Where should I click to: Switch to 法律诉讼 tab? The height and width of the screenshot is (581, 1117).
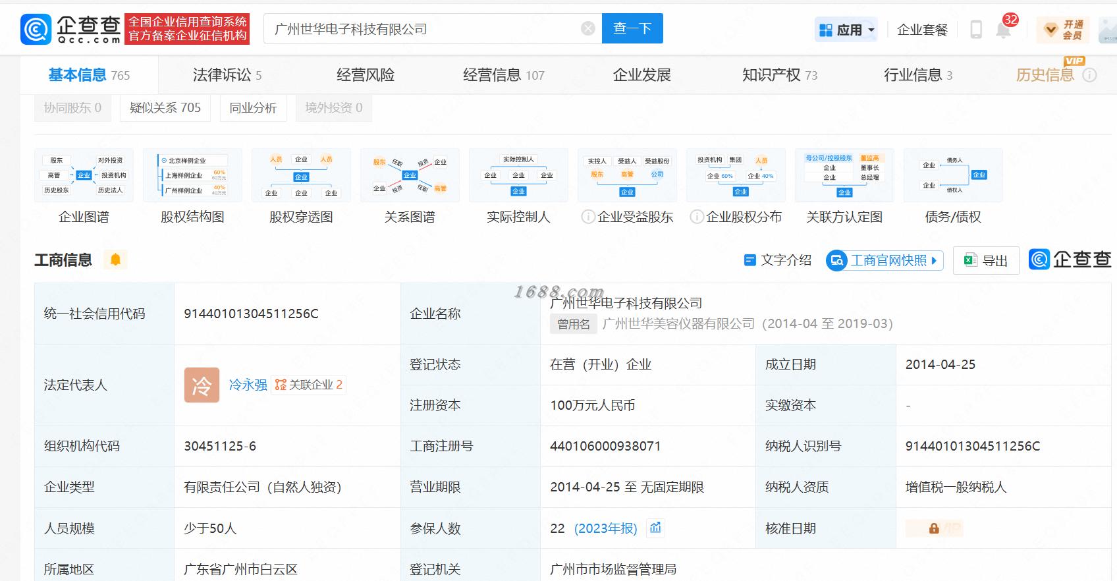tap(227, 75)
